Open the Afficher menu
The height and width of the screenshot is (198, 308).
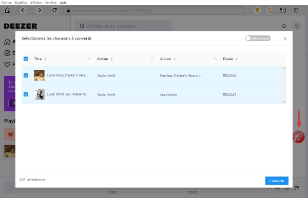[36, 3]
